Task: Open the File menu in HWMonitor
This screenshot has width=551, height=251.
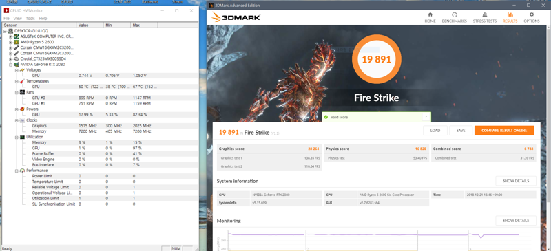Action: 7,19
